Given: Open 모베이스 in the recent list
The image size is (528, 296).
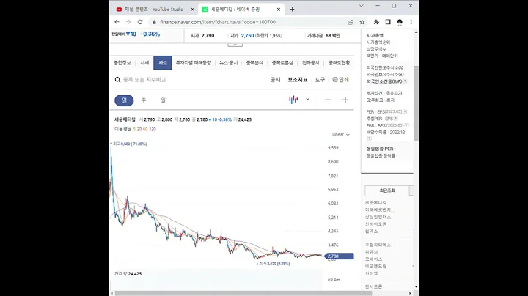Looking at the screenshot, I should coord(374,259).
